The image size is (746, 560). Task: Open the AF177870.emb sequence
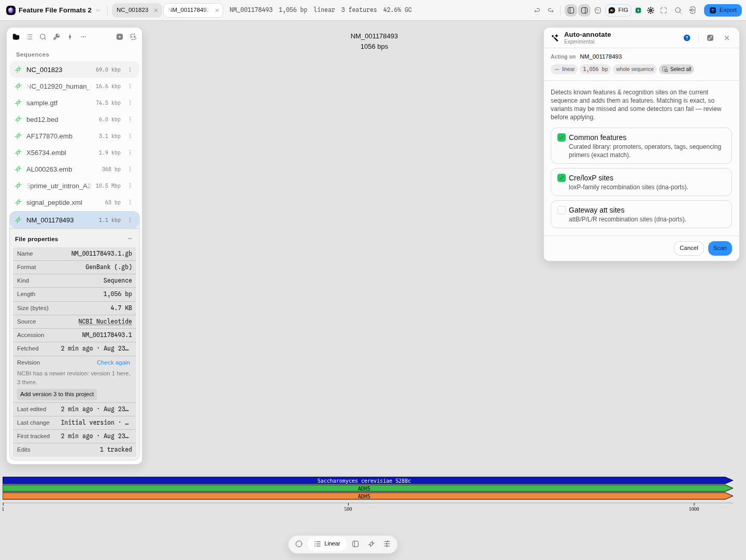coord(75,136)
